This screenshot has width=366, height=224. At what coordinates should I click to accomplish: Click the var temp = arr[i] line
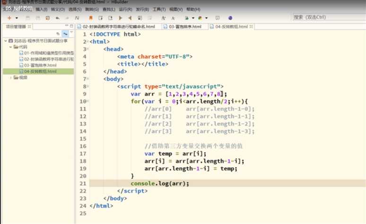point(175,153)
